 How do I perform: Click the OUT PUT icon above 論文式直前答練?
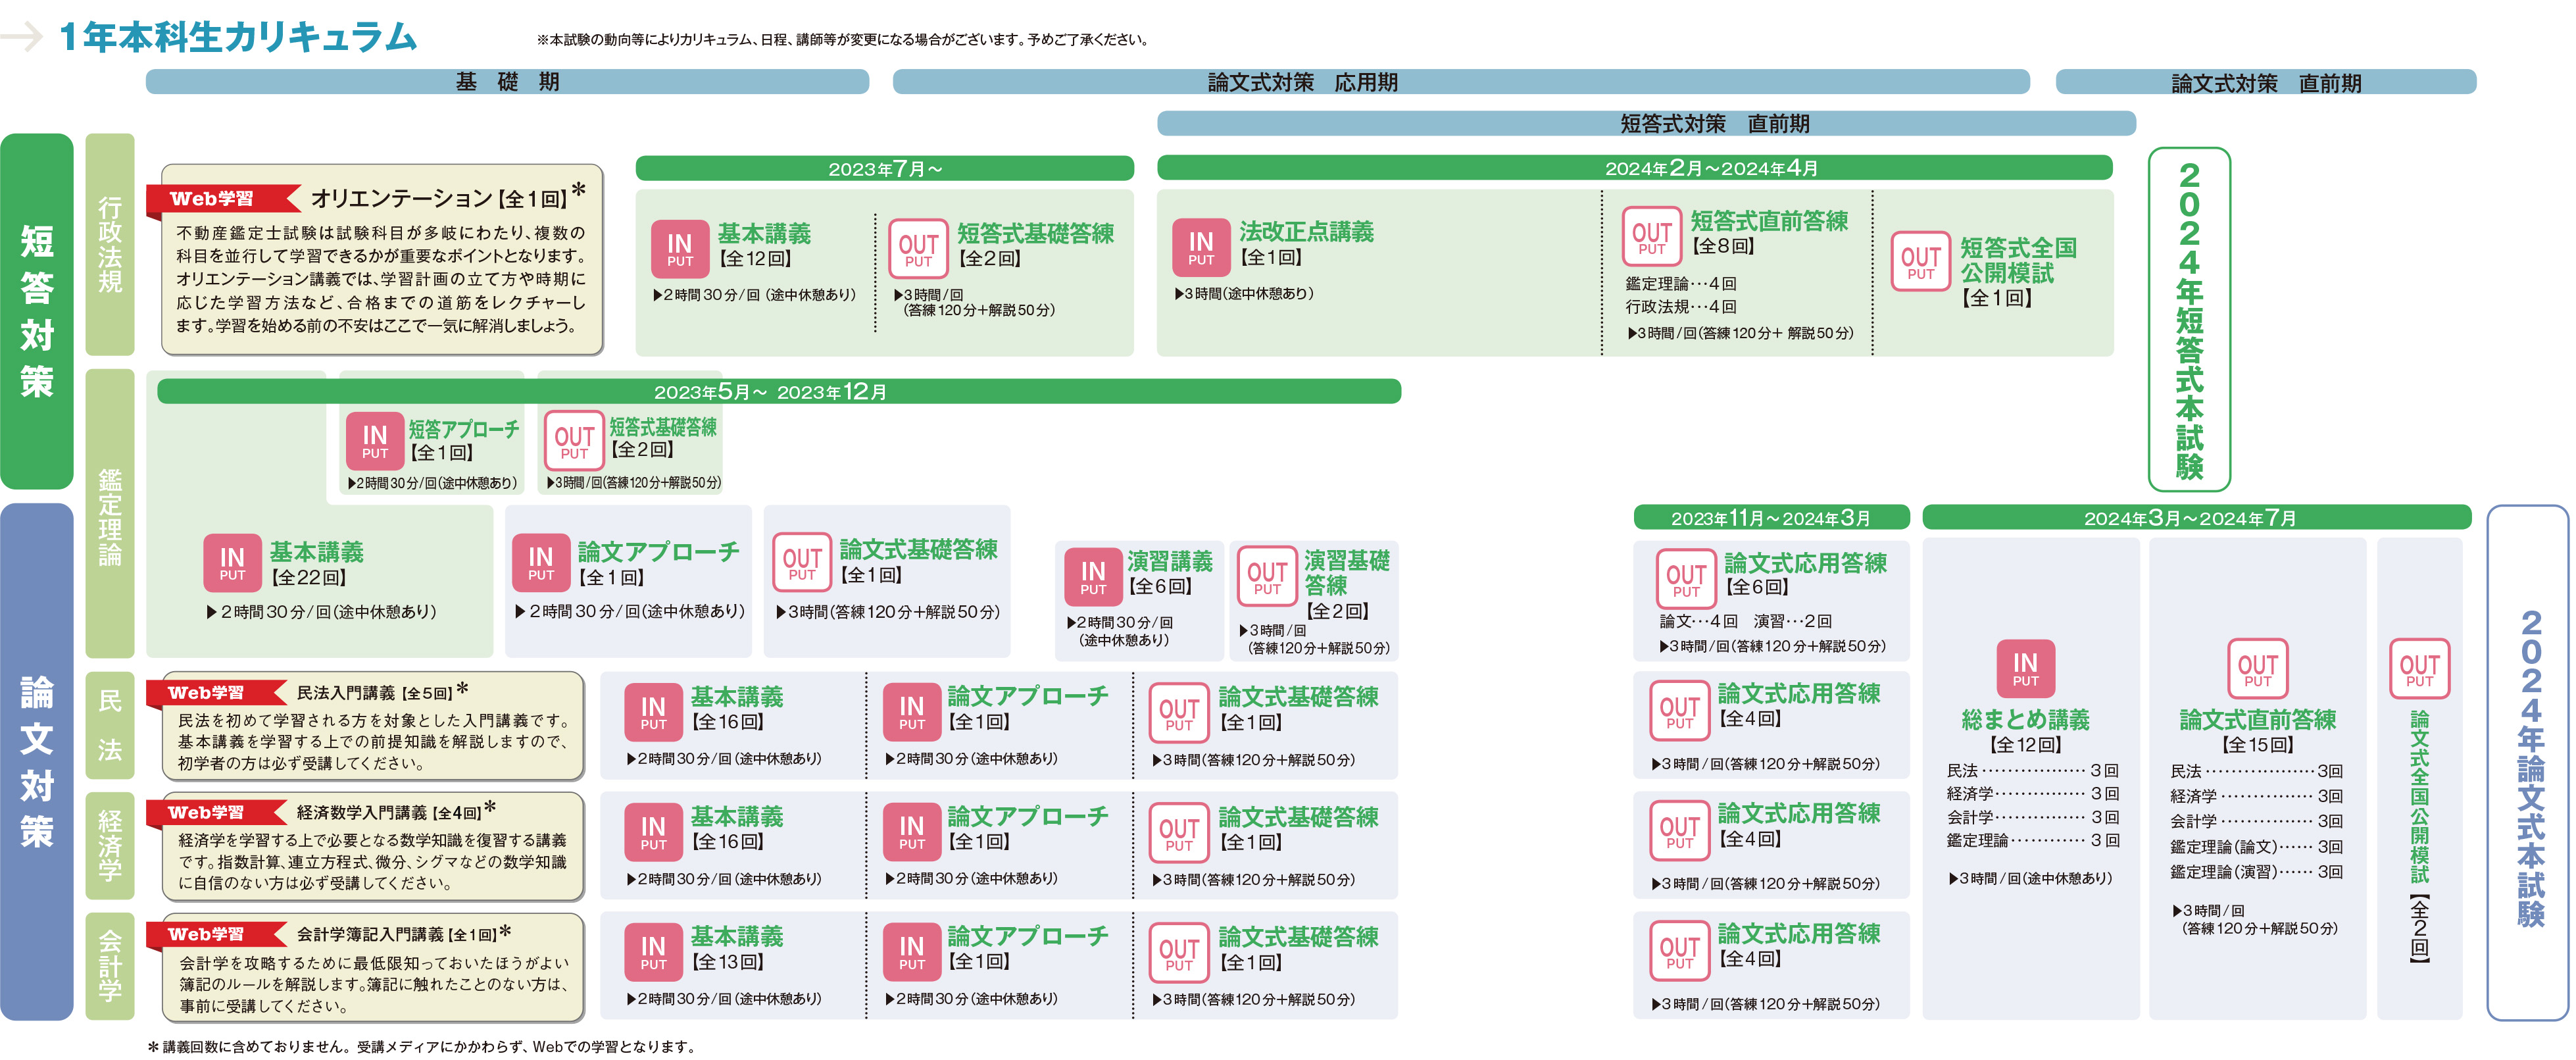pyautogui.click(x=2257, y=669)
